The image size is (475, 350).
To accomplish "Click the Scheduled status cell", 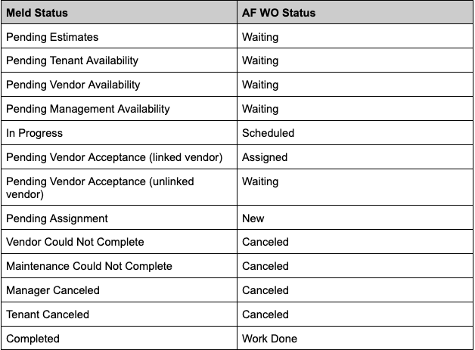I will click(268, 133).
